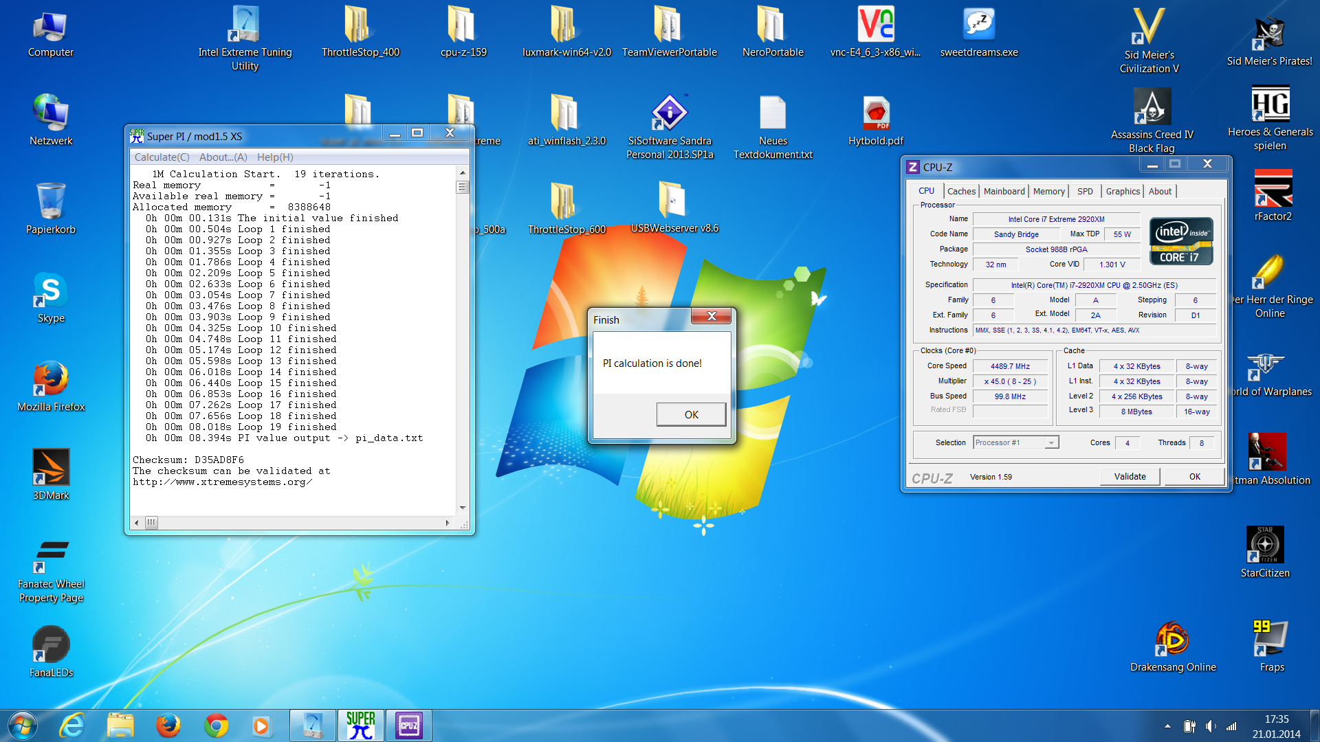
Task: Launch Google Chrome from the taskbar
Action: click(x=217, y=726)
